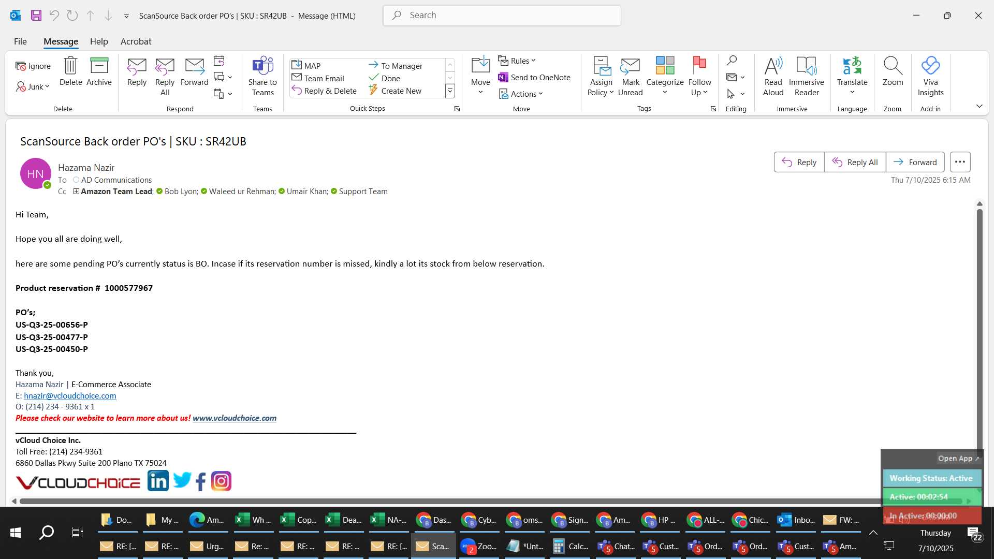The height and width of the screenshot is (559, 994).
Task: Open Categorize dropdown
Action: [x=665, y=77]
